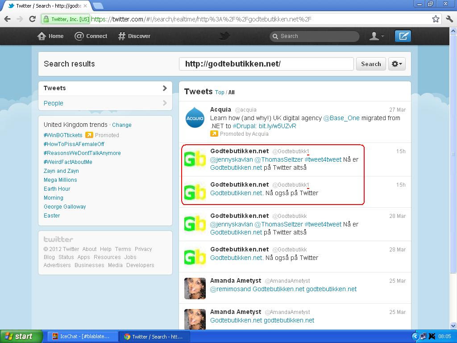Expand hidden system tray icons arrow
This screenshot has height=343, width=457.
(415, 337)
